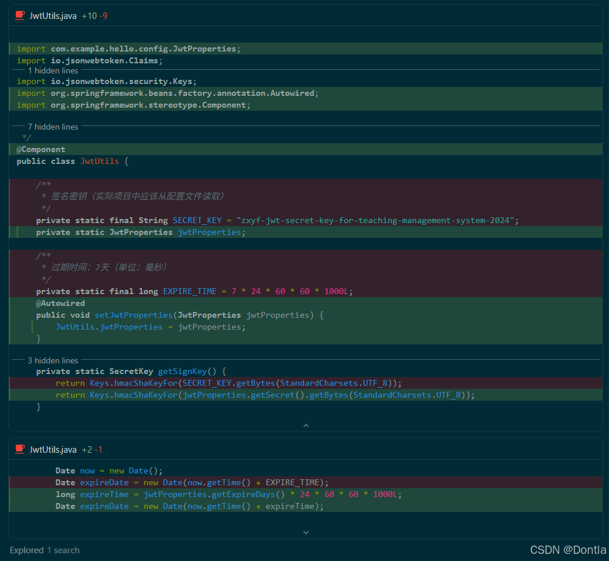The width and height of the screenshot is (609, 561).
Task: Click the import io.jsonwebtoken.Claims line
Action: pyautogui.click(x=305, y=60)
